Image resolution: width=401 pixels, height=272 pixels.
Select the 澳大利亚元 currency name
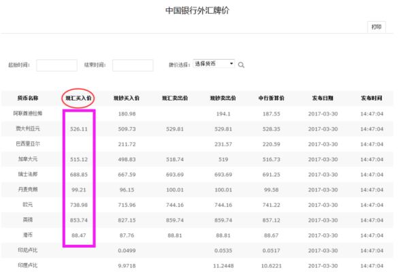coord(28,129)
